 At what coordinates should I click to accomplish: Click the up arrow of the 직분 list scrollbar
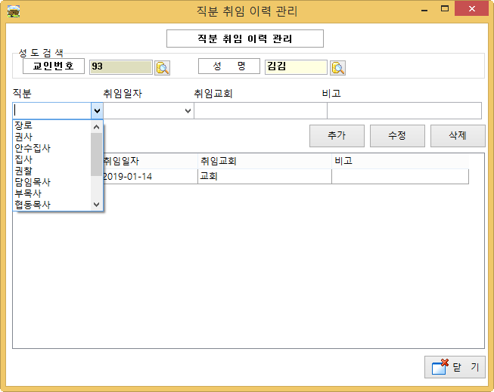(96, 127)
